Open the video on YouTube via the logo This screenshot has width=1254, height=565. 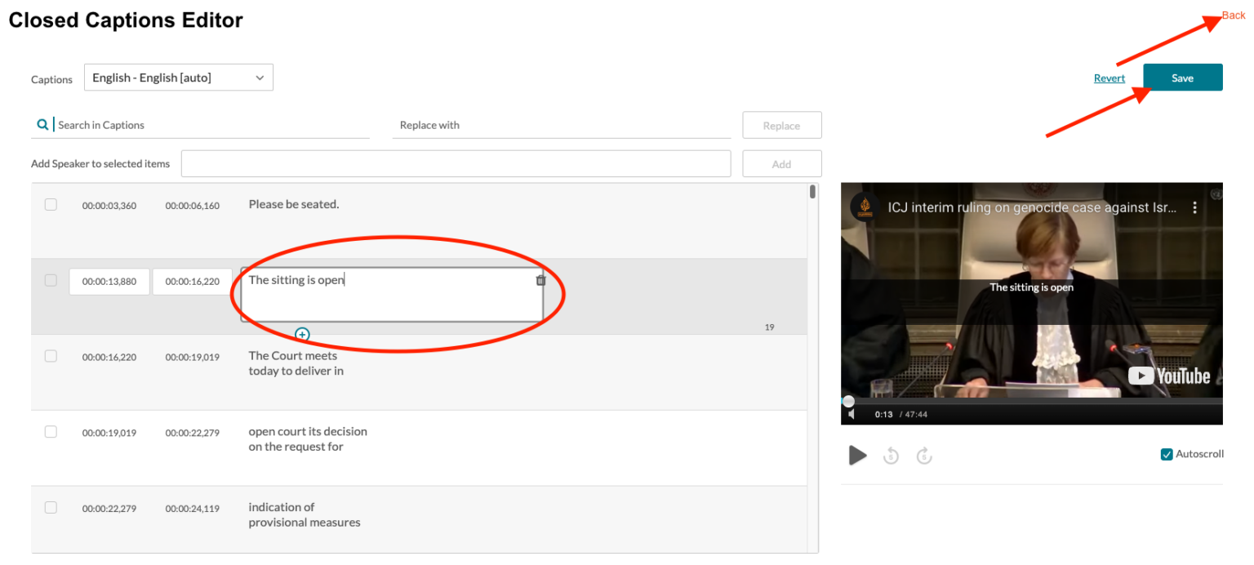[x=1169, y=376]
